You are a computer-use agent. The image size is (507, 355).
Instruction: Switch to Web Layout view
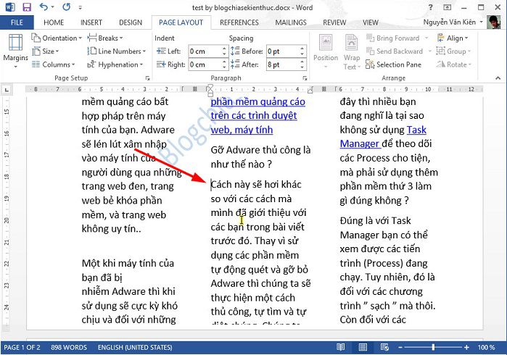coord(384,347)
